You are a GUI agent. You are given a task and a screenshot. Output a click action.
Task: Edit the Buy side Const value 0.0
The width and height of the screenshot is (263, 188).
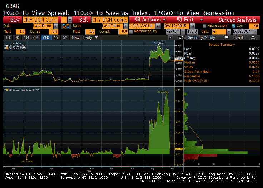pyautogui.click(x=53, y=32)
